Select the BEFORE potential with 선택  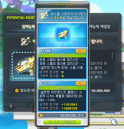[81, 51]
